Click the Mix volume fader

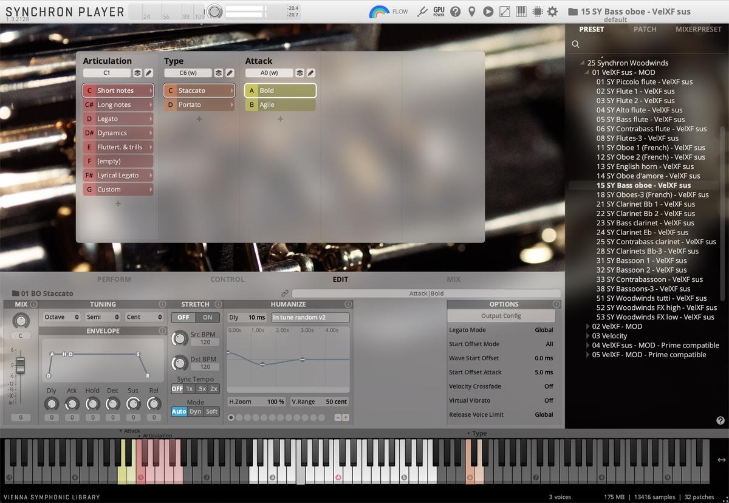pos(21,365)
